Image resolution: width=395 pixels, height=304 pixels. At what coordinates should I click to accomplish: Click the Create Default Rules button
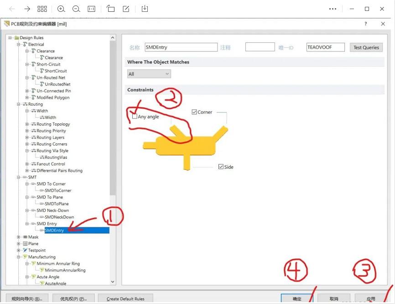click(x=125, y=299)
